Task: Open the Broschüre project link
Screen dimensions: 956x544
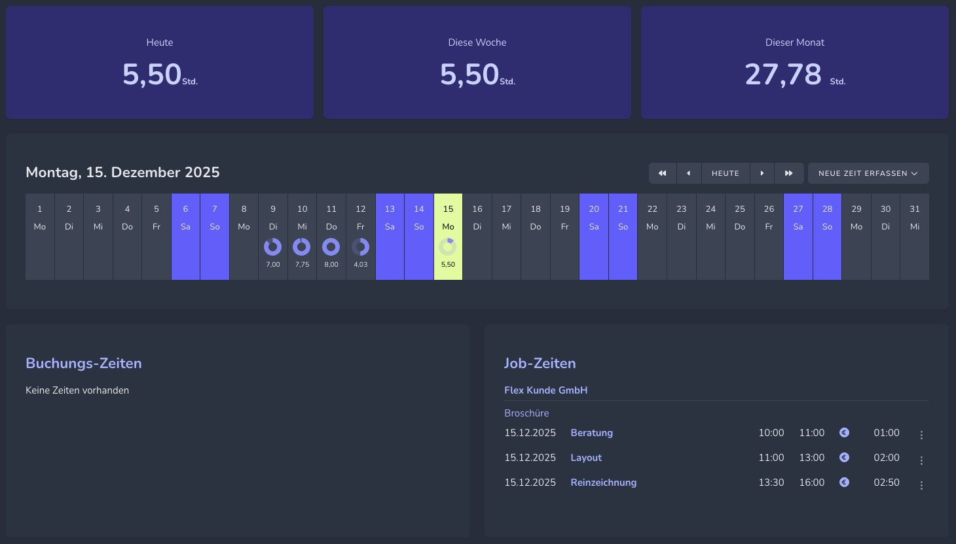Action: [x=526, y=413]
